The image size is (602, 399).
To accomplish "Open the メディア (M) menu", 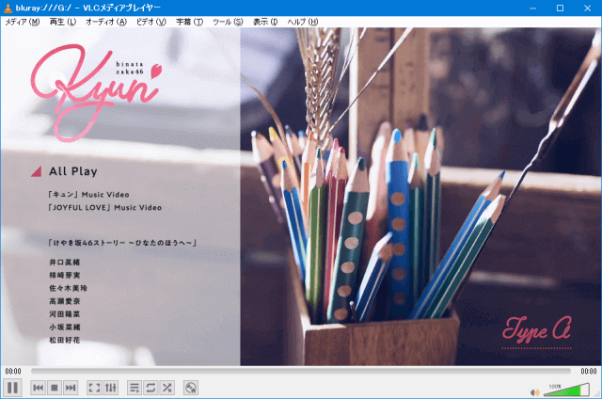I will (x=23, y=22).
